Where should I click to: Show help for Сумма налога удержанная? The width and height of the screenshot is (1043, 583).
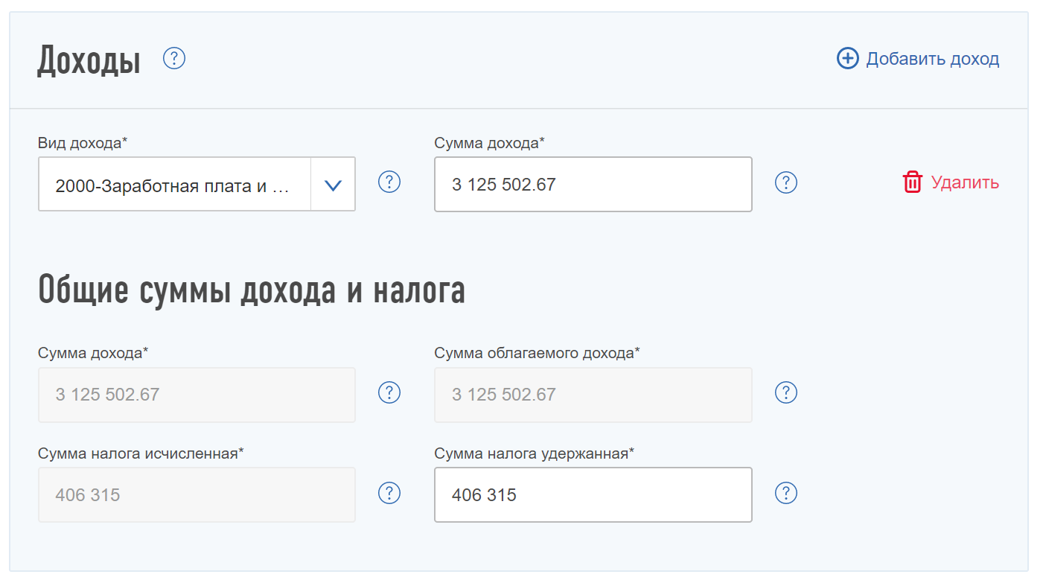click(786, 493)
